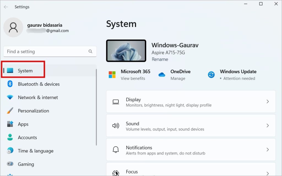The height and width of the screenshot is (176, 282).
Task: Click the Sound speaker icon
Action: [x=116, y=125]
